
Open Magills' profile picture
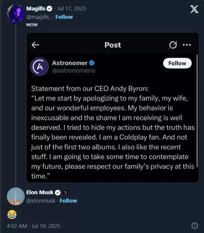(x=15, y=13)
